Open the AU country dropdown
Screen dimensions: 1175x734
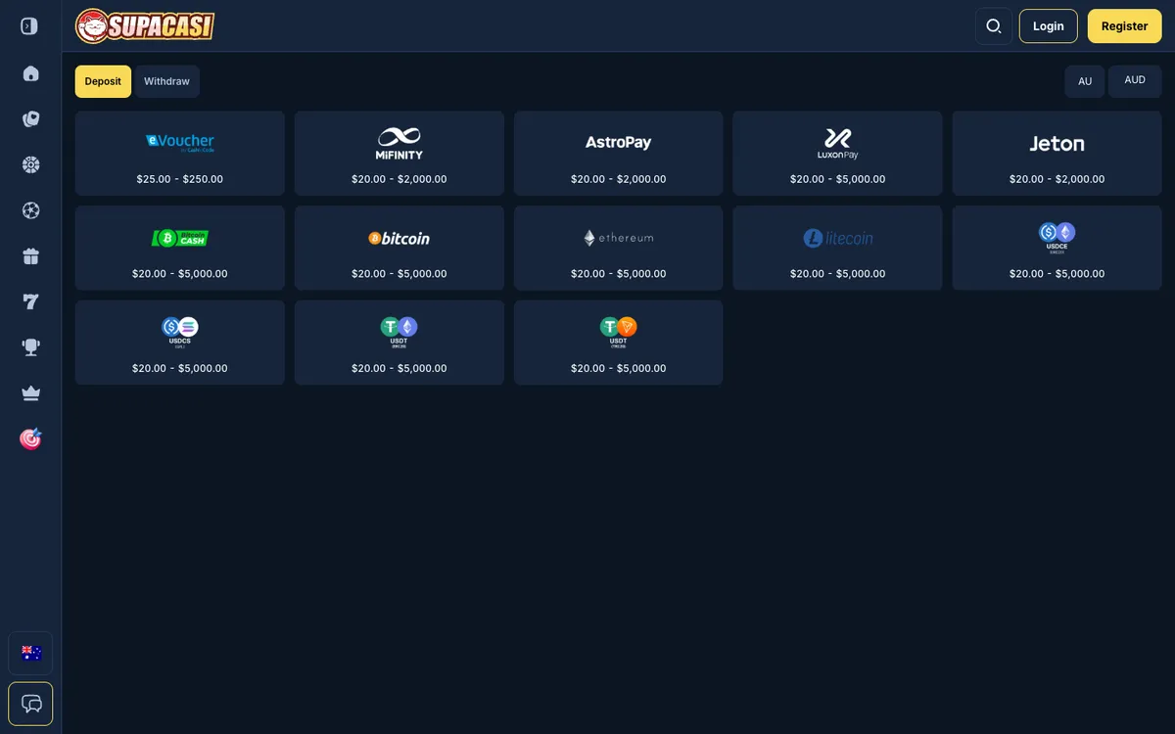tap(1085, 81)
